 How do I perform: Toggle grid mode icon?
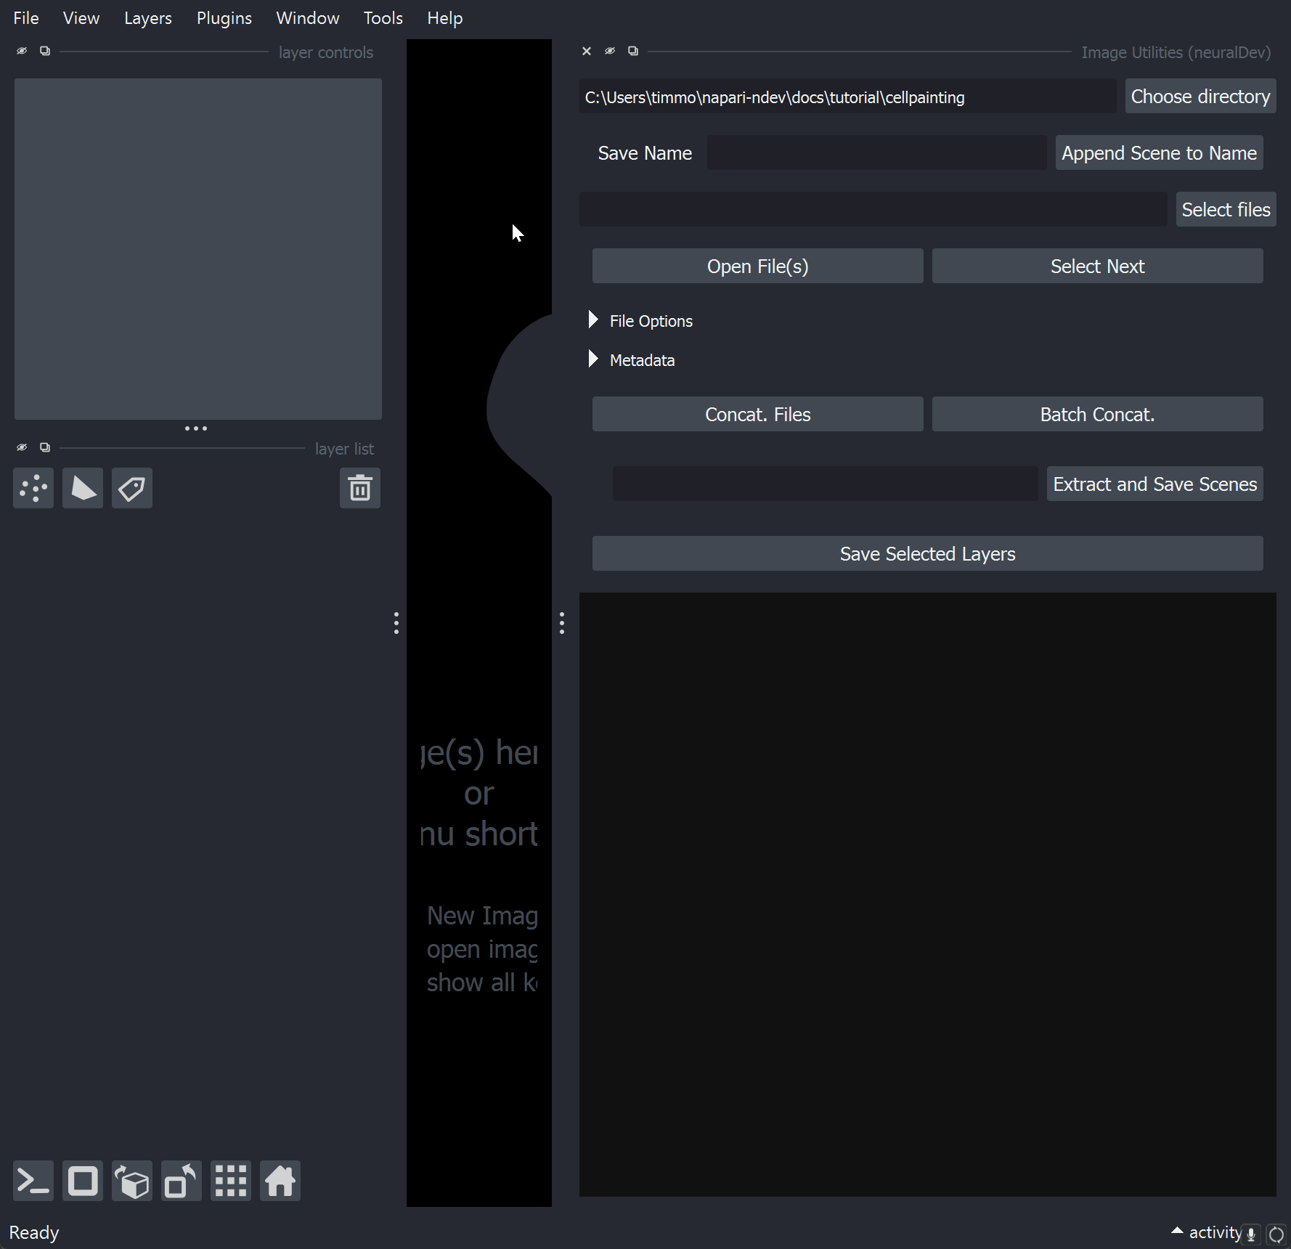[231, 1181]
